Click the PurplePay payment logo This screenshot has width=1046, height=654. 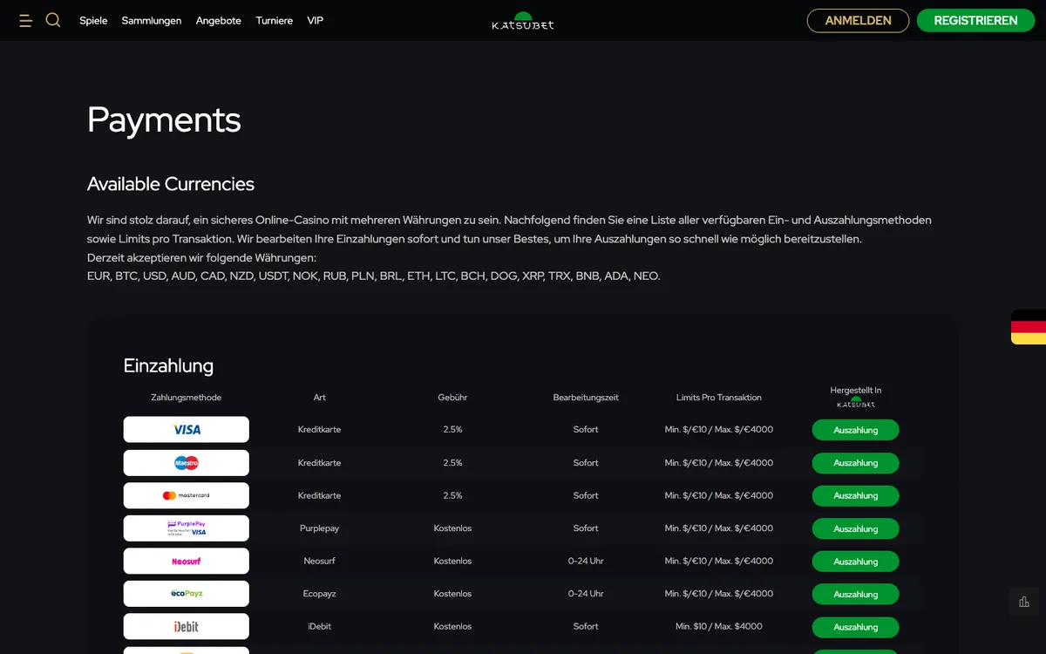click(x=187, y=528)
